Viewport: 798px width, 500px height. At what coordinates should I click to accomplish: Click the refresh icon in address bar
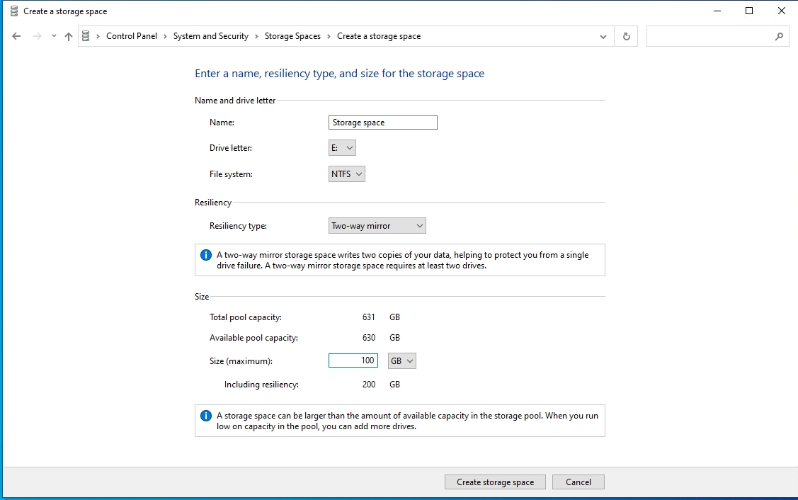click(x=626, y=36)
